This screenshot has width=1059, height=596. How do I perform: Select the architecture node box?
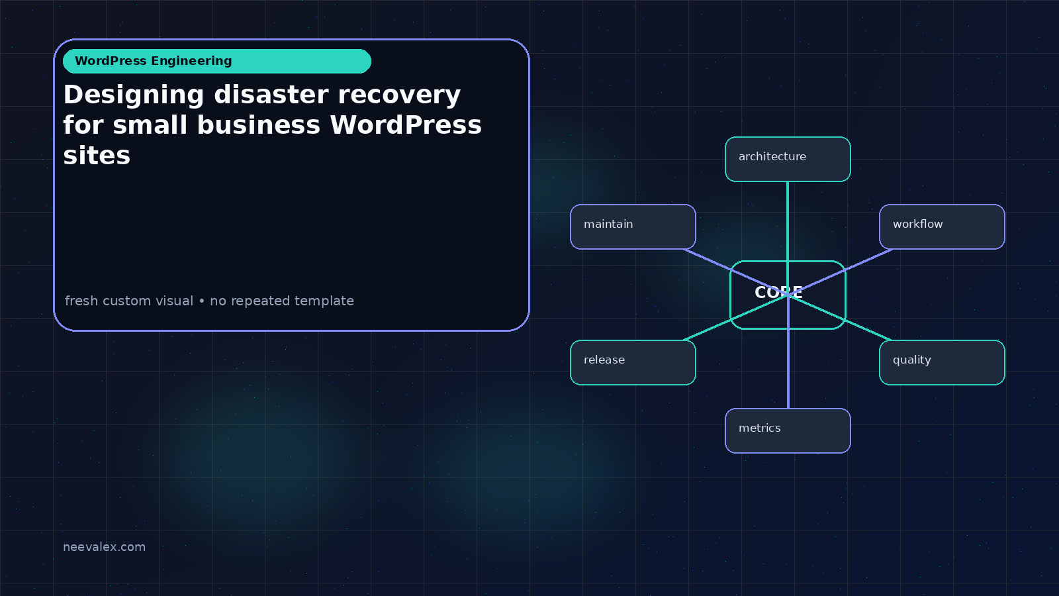788,159
